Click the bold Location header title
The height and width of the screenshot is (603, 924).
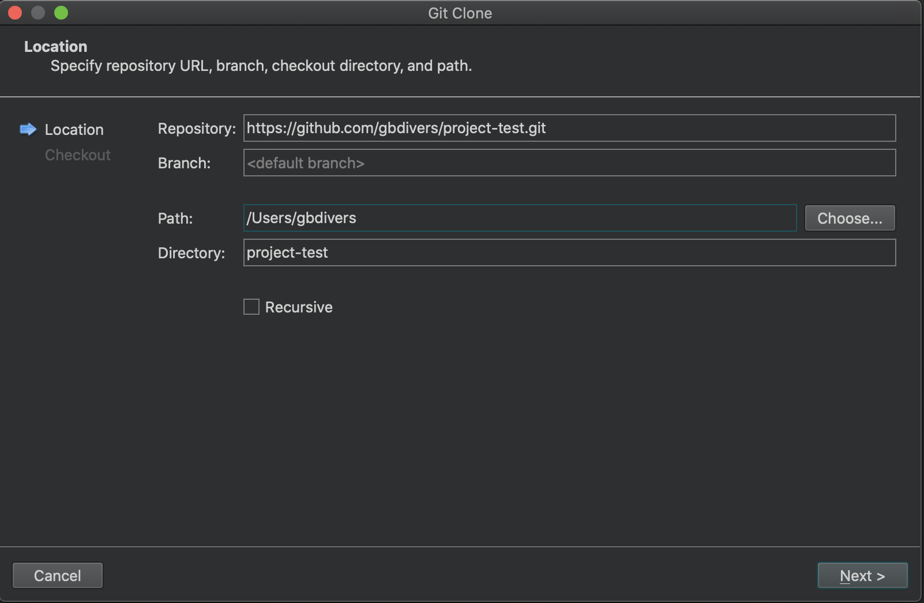[x=55, y=47]
